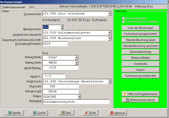Click Standardbuchung lesen button
169x118 pixels.
point(141,40)
